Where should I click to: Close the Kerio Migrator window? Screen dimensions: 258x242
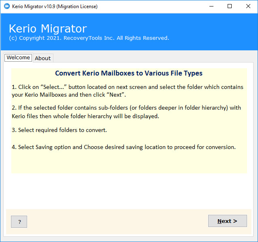tap(248, 6)
